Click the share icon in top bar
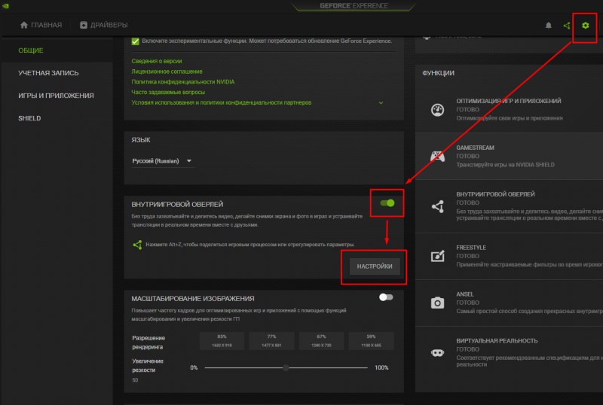This screenshot has width=603, height=405. click(x=567, y=26)
